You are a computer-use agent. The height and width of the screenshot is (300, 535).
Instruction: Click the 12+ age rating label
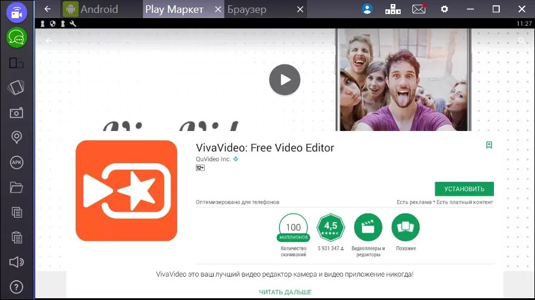click(200, 168)
